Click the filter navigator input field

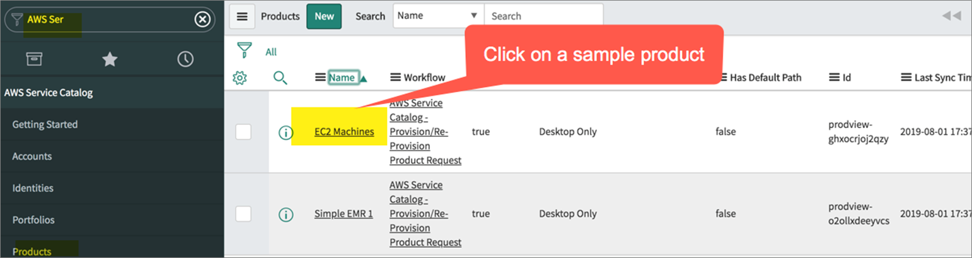pyautogui.click(x=110, y=20)
